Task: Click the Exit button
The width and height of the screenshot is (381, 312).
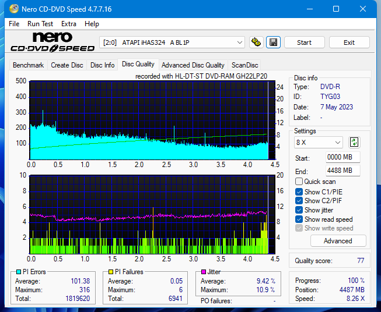Action: (x=349, y=42)
